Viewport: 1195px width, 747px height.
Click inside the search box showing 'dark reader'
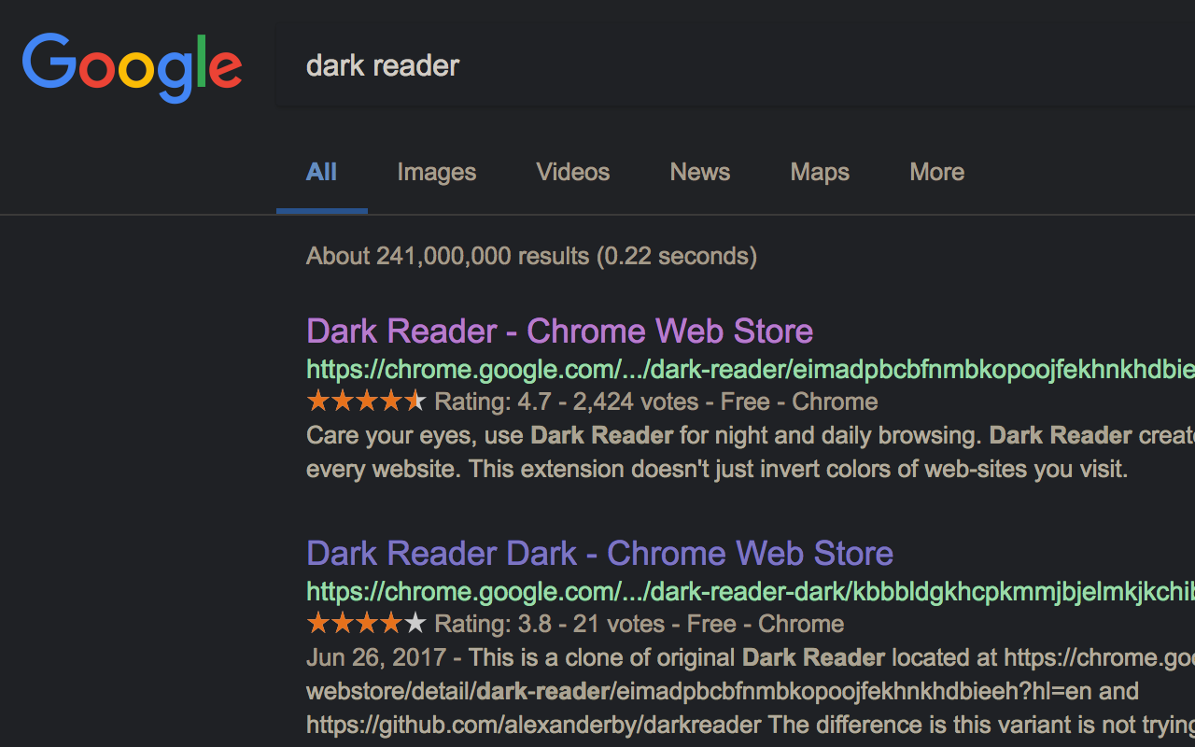pyautogui.click(x=383, y=65)
